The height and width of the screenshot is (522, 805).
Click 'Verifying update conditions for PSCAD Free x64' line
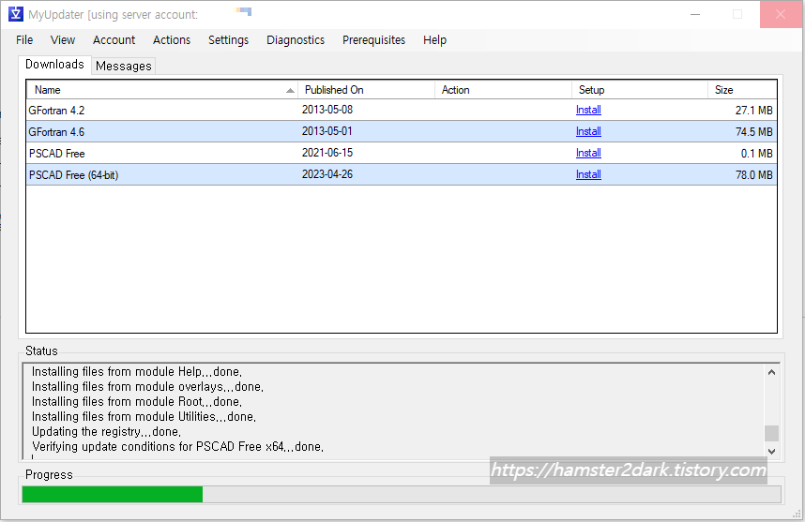(x=177, y=446)
